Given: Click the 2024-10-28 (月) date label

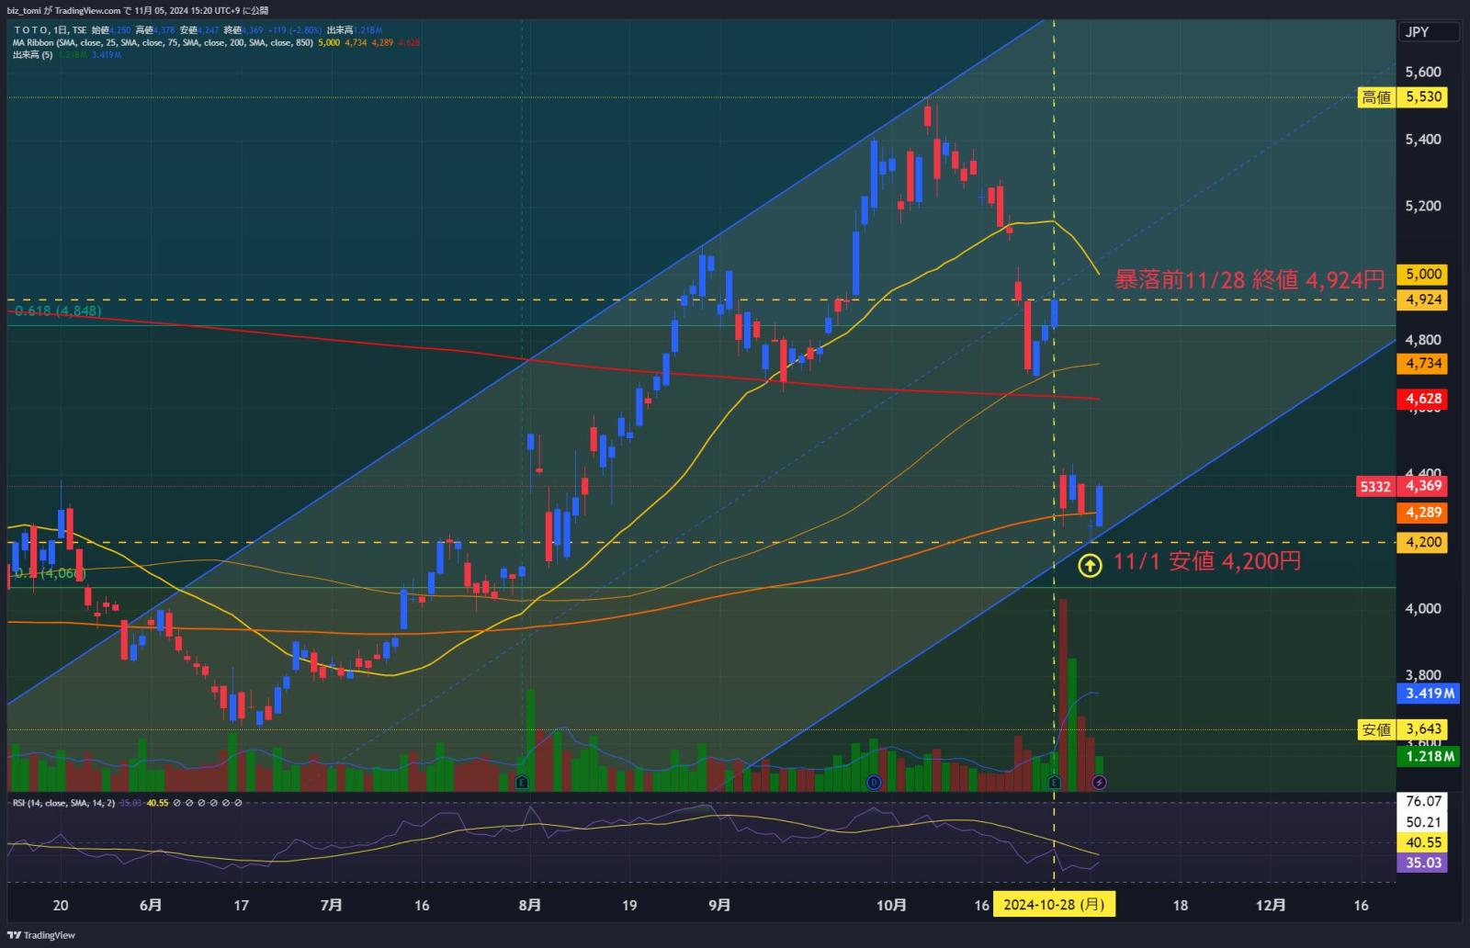Looking at the screenshot, I should click(x=1054, y=905).
